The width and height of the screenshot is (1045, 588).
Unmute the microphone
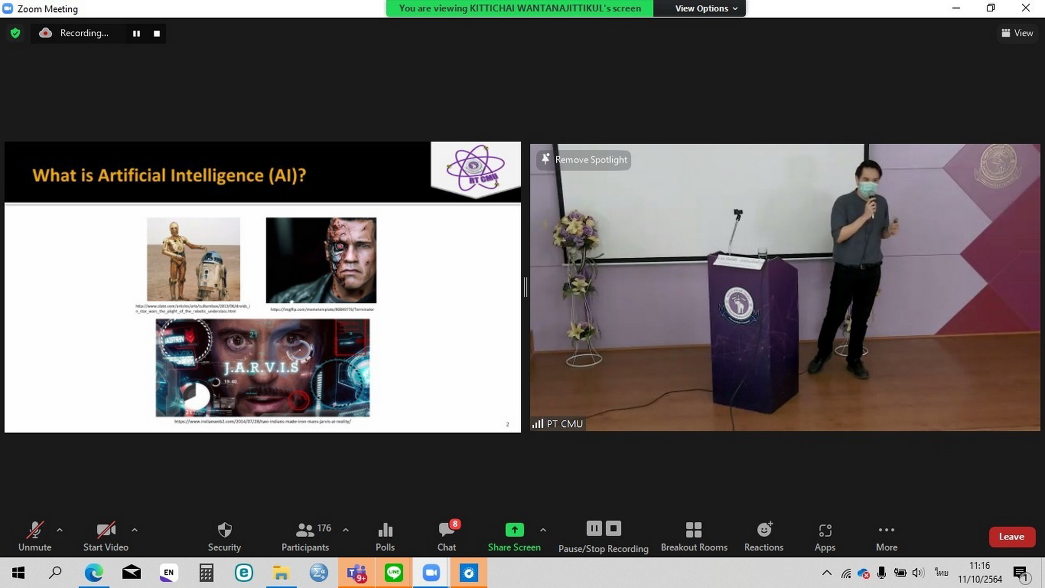click(x=34, y=536)
